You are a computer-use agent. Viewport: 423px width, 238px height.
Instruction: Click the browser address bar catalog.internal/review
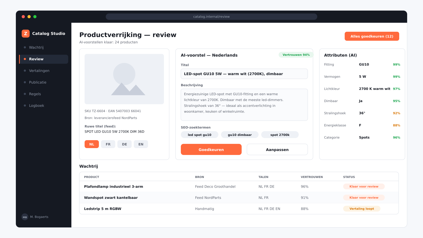212,17
